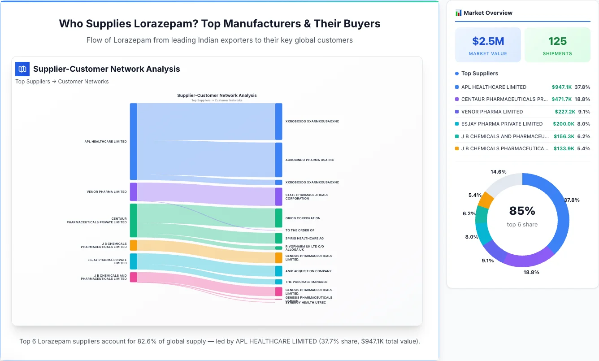Click the Top Suppliers bullet indicator
Image resolution: width=599 pixels, height=361 pixels.
point(456,73)
